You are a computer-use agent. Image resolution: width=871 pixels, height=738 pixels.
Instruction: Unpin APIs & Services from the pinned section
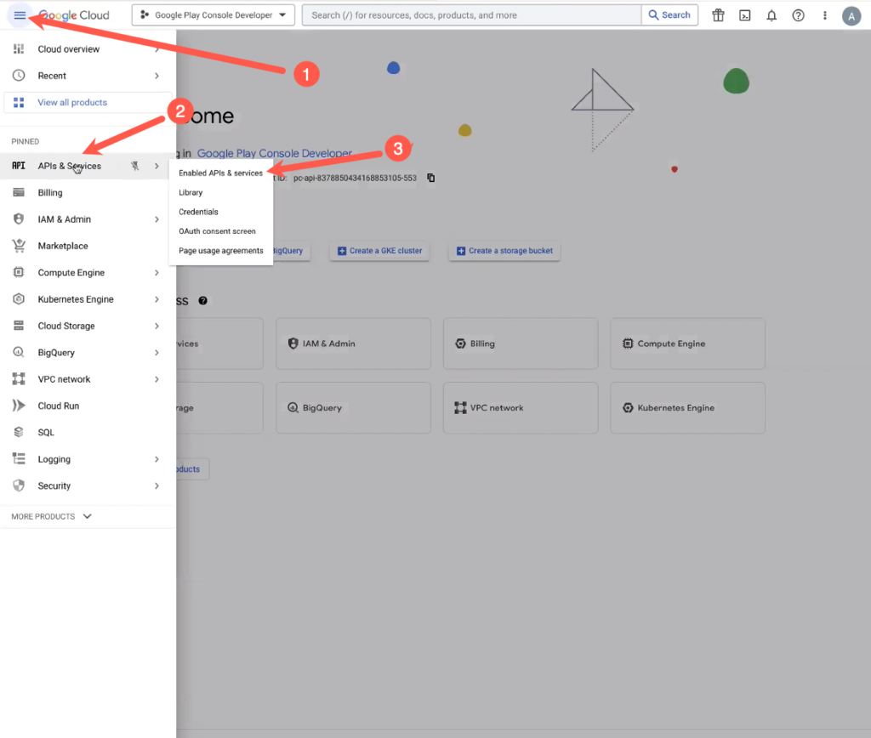[x=134, y=166]
